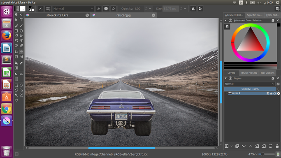Switch to raiscar.jpg document tab
The image size is (281, 158).
[123, 15]
